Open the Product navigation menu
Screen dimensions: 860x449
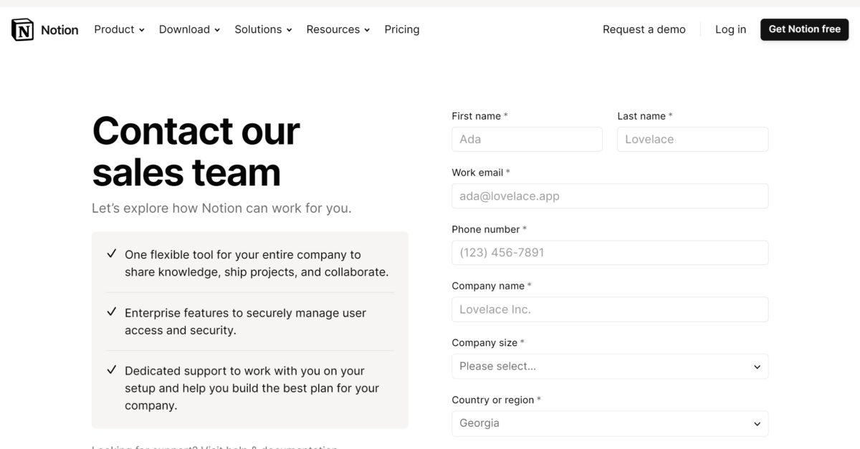(113, 29)
